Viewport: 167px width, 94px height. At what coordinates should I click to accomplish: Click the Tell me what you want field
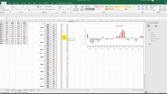(65, 3)
